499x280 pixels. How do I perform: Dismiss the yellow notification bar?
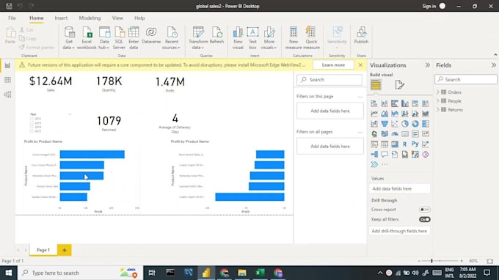tap(360, 65)
